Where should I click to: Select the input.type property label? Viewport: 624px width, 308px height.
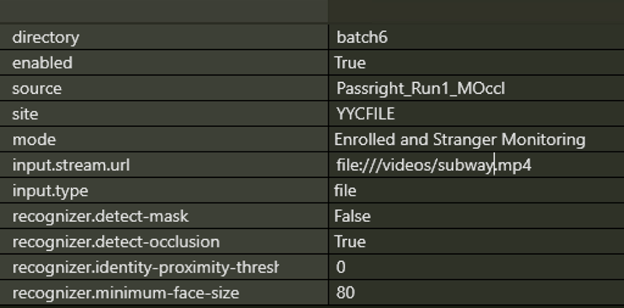click(x=50, y=191)
